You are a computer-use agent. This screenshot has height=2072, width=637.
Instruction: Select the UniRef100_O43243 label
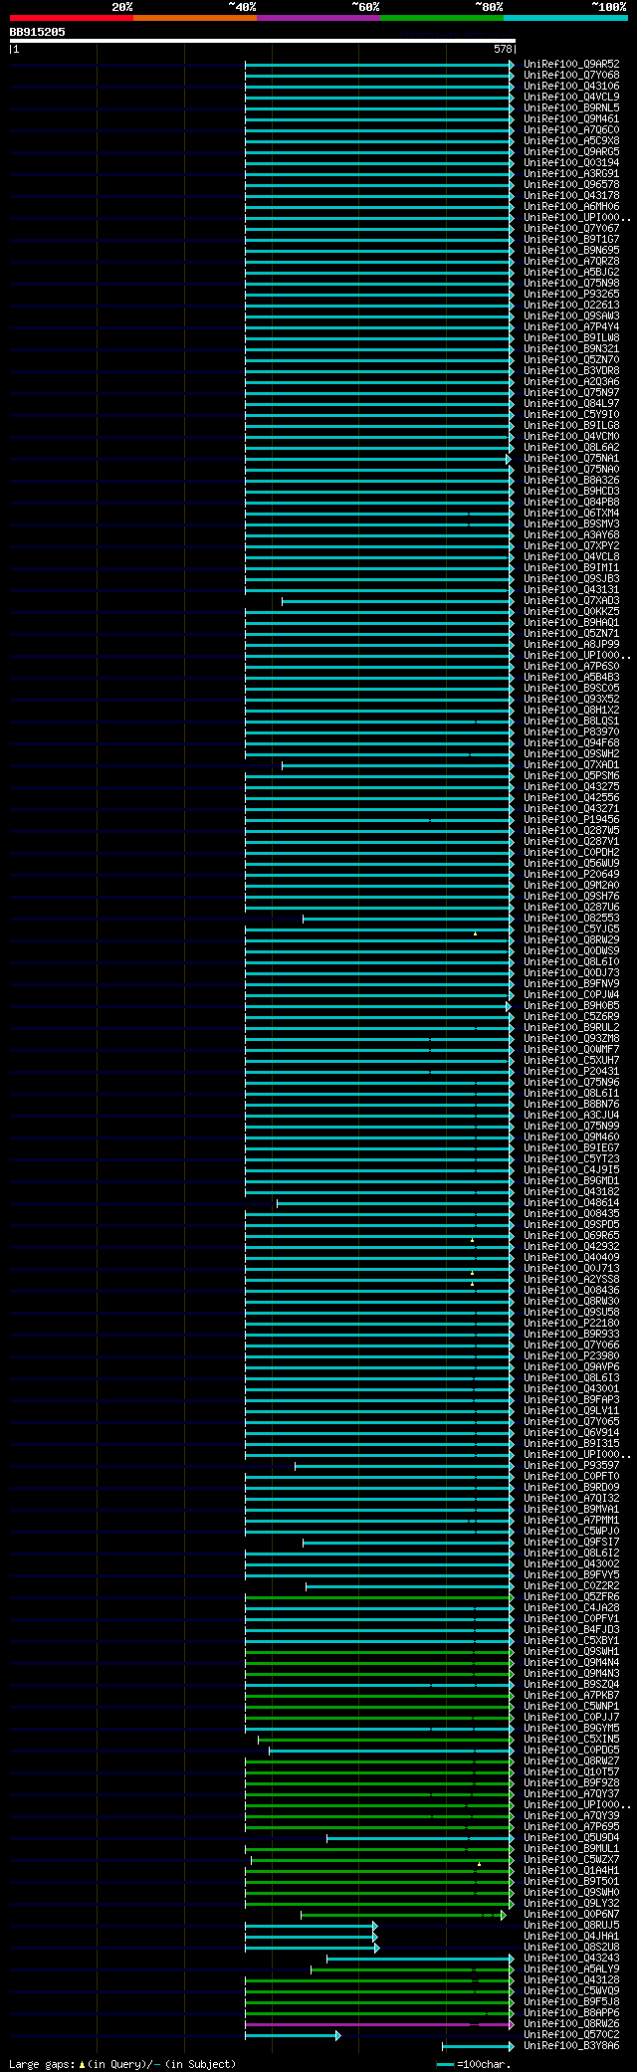click(571, 1958)
